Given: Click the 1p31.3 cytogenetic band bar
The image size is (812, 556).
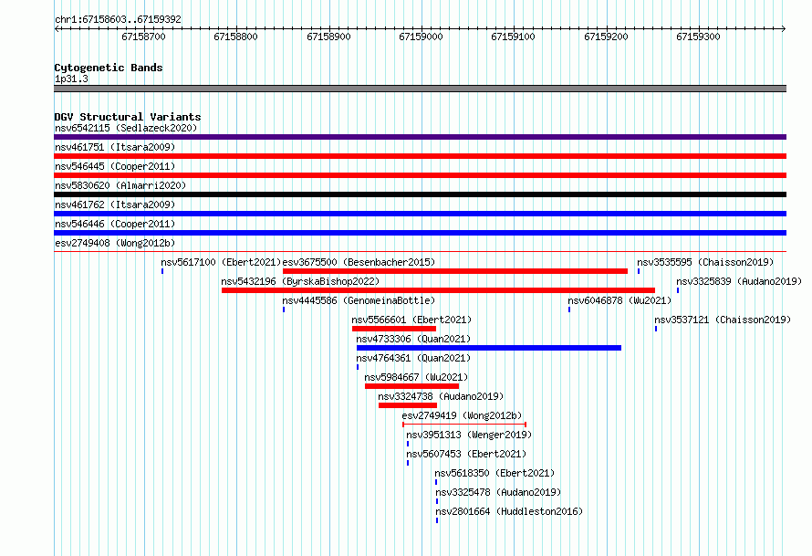Looking at the screenshot, I should click(420, 89).
